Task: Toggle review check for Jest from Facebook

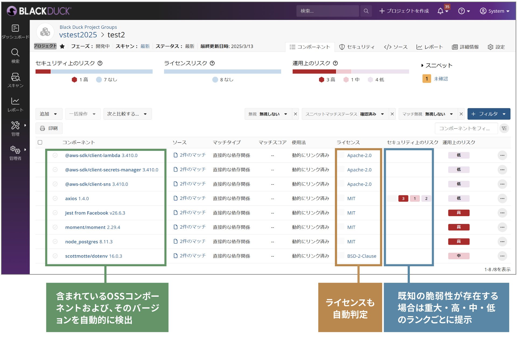Action: (x=55, y=213)
